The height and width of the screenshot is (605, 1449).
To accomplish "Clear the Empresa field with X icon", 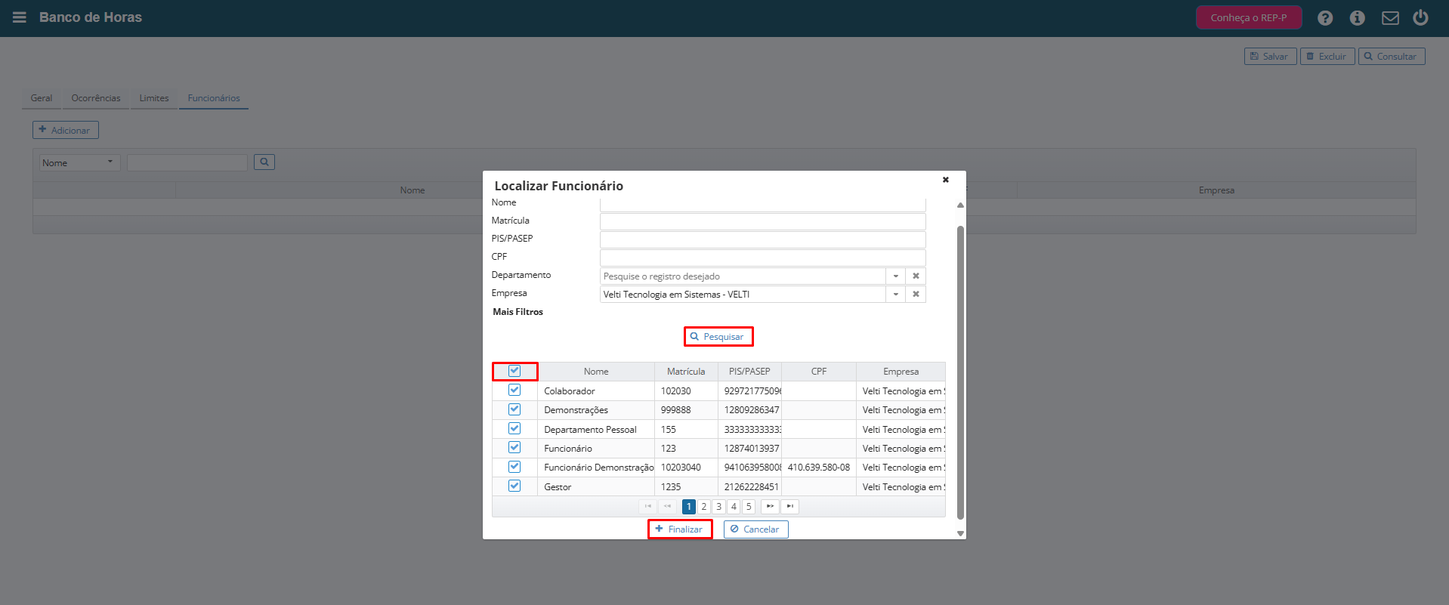I will point(916,294).
